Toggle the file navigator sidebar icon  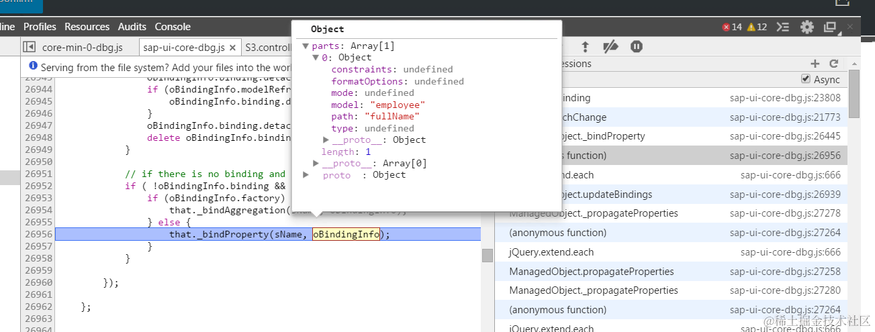[29, 47]
